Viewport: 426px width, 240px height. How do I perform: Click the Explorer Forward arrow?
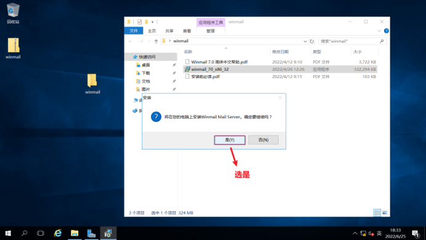[x=141, y=41]
